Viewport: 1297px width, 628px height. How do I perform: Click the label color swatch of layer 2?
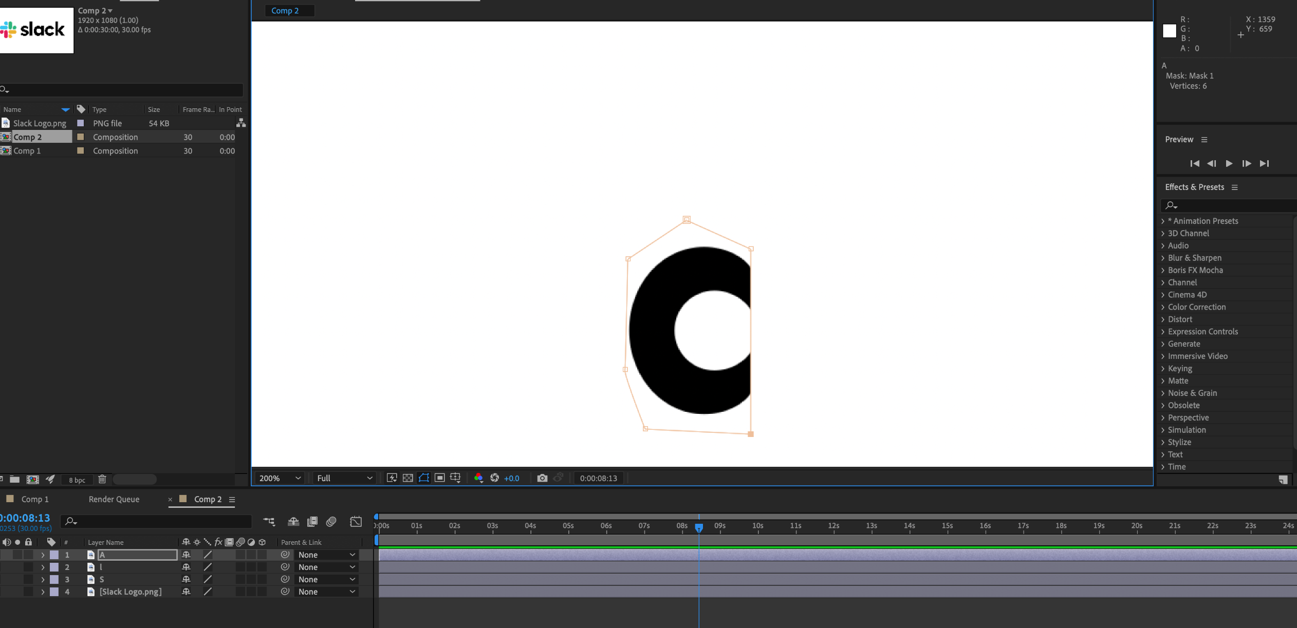(x=54, y=567)
